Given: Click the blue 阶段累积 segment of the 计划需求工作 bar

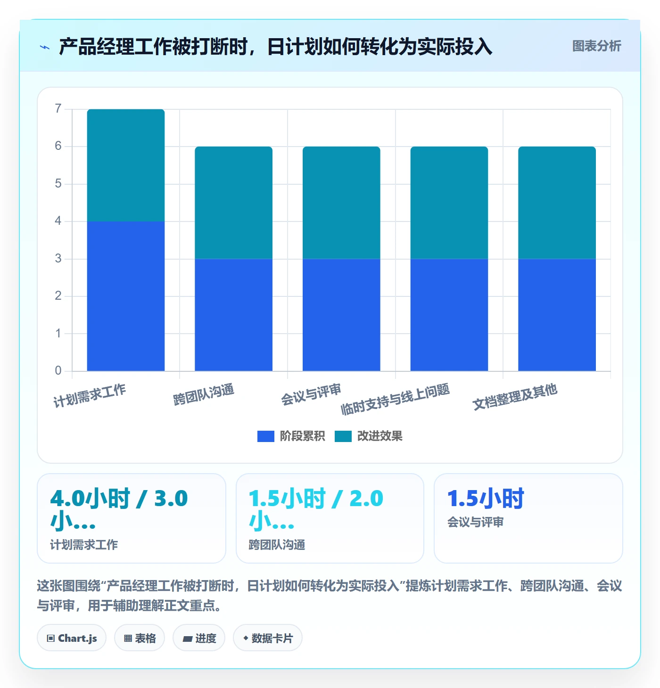Looking at the screenshot, I should tap(126, 296).
